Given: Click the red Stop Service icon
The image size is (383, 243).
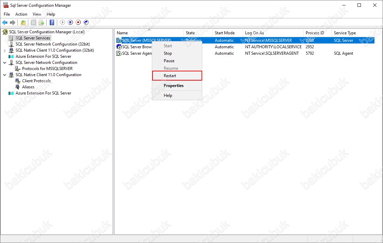Looking at the screenshot, I should point(78,22).
